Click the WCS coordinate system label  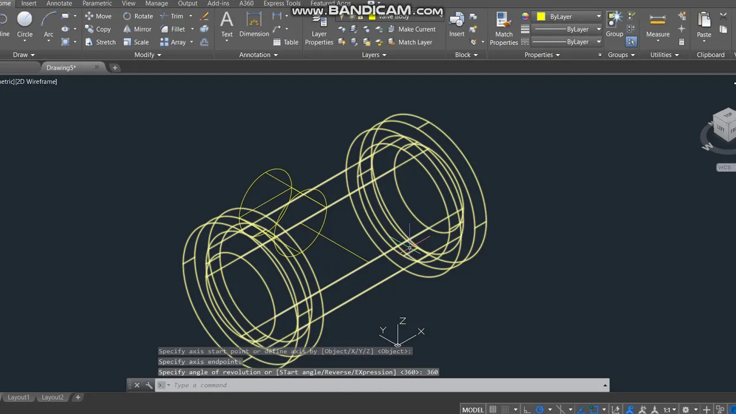coord(724,167)
